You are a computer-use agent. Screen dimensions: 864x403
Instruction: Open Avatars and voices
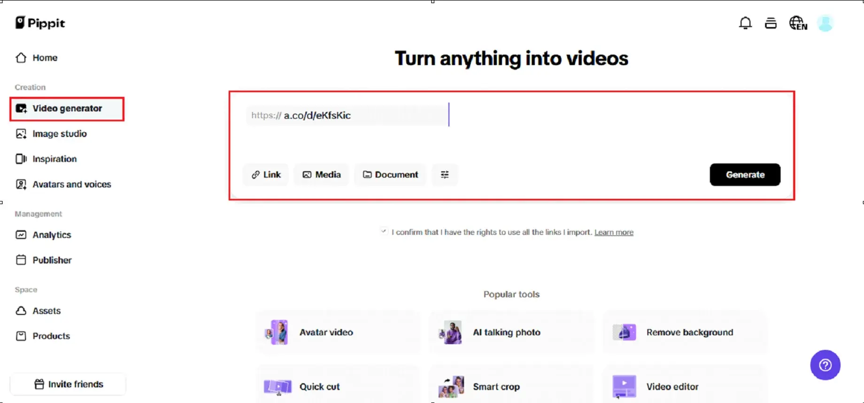(x=63, y=184)
